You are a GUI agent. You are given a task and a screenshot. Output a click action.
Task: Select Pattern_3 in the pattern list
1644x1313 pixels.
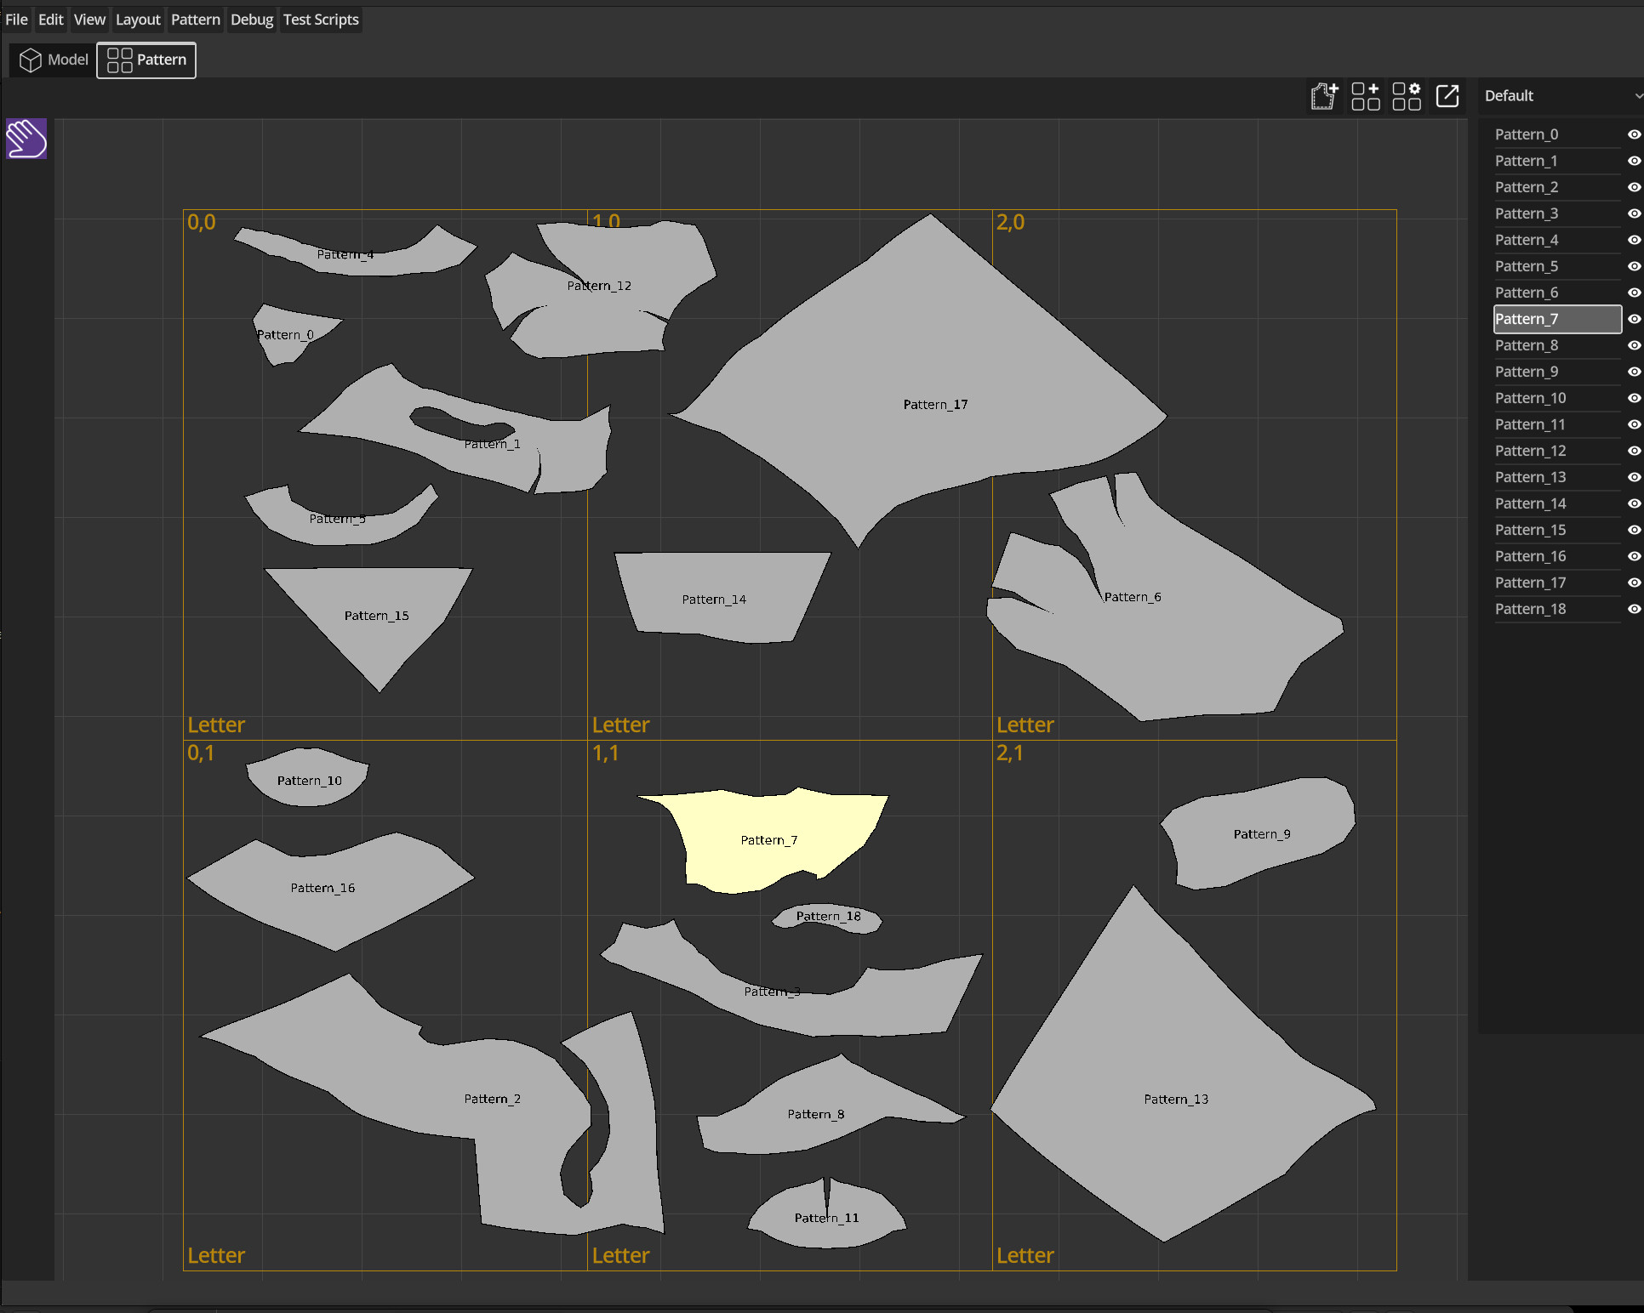(1557, 213)
